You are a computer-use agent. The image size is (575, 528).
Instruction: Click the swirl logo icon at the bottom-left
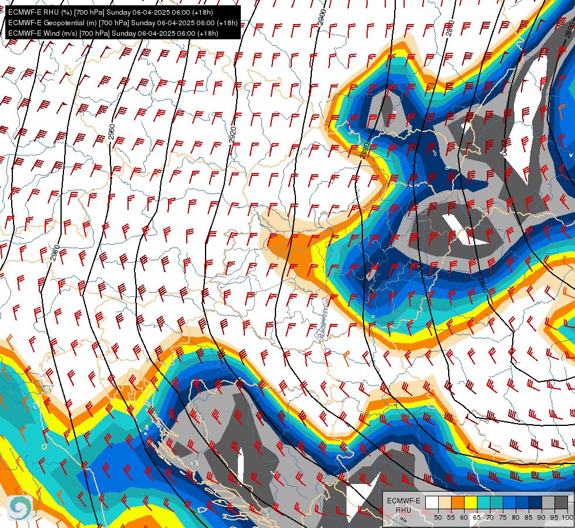(x=20, y=508)
